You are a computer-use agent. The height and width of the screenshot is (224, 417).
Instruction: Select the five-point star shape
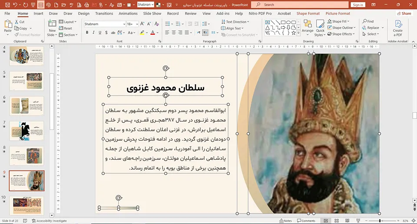[x=293, y=33]
